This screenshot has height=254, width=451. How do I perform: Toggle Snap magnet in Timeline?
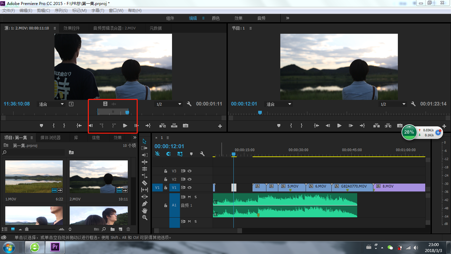[x=168, y=154]
